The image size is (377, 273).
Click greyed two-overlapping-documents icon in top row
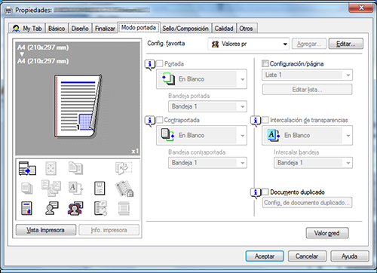[75, 168]
